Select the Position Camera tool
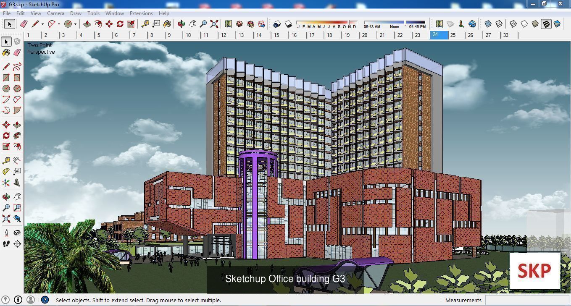The width and height of the screenshot is (571, 306). [x=6, y=233]
